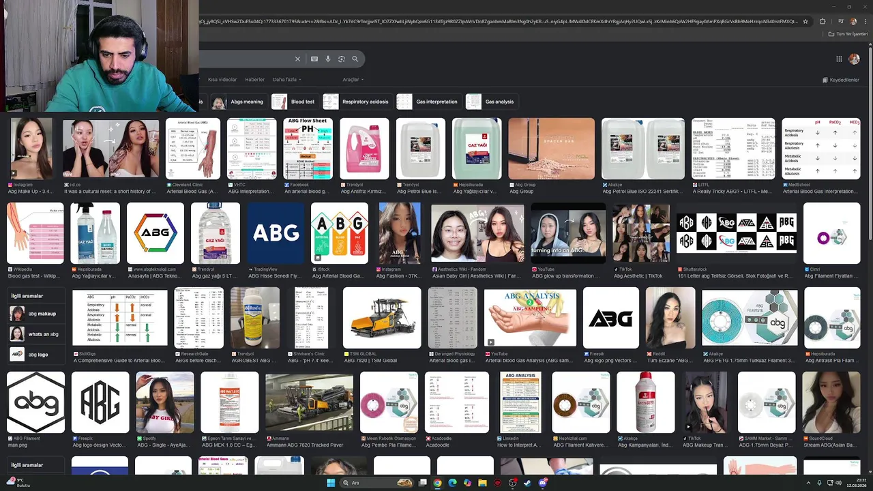This screenshot has height=491, width=873.
Task: Open the Freepik black ABG logo image
Action: click(611, 318)
